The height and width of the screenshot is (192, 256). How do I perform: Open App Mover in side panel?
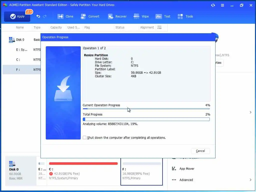(187, 169)
